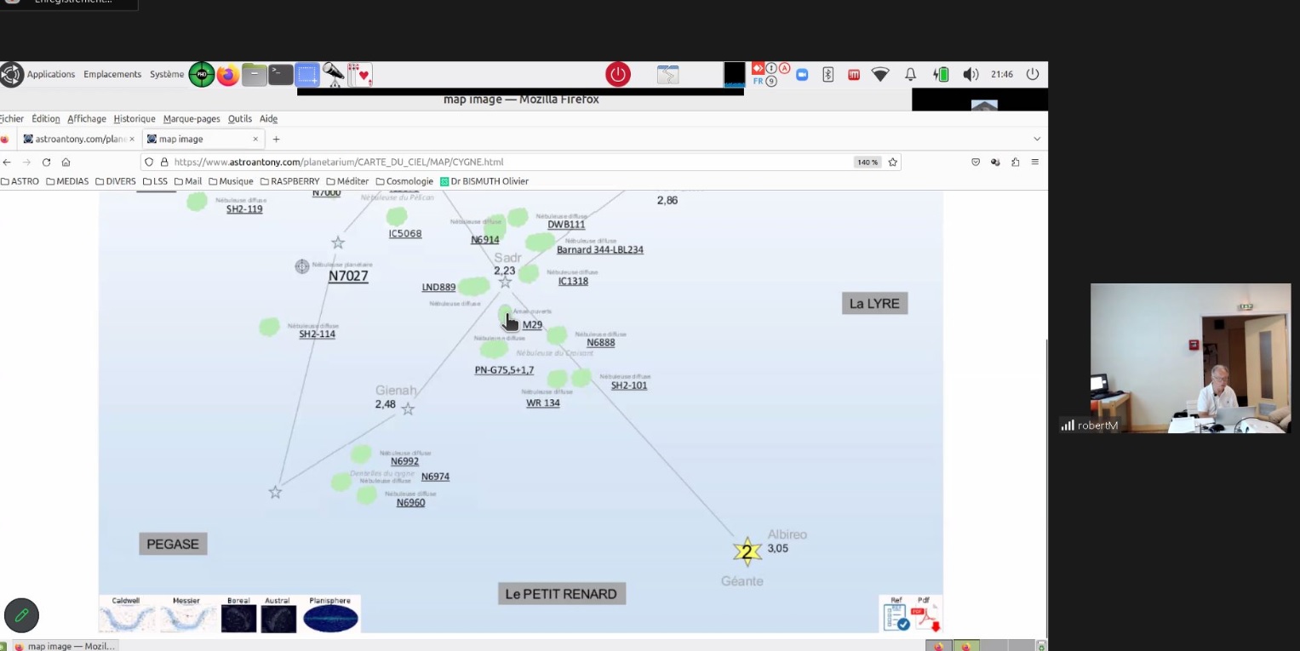Go to La LYRE constellation
Viewport: 1300px width, 651px height.
(874, 304)
